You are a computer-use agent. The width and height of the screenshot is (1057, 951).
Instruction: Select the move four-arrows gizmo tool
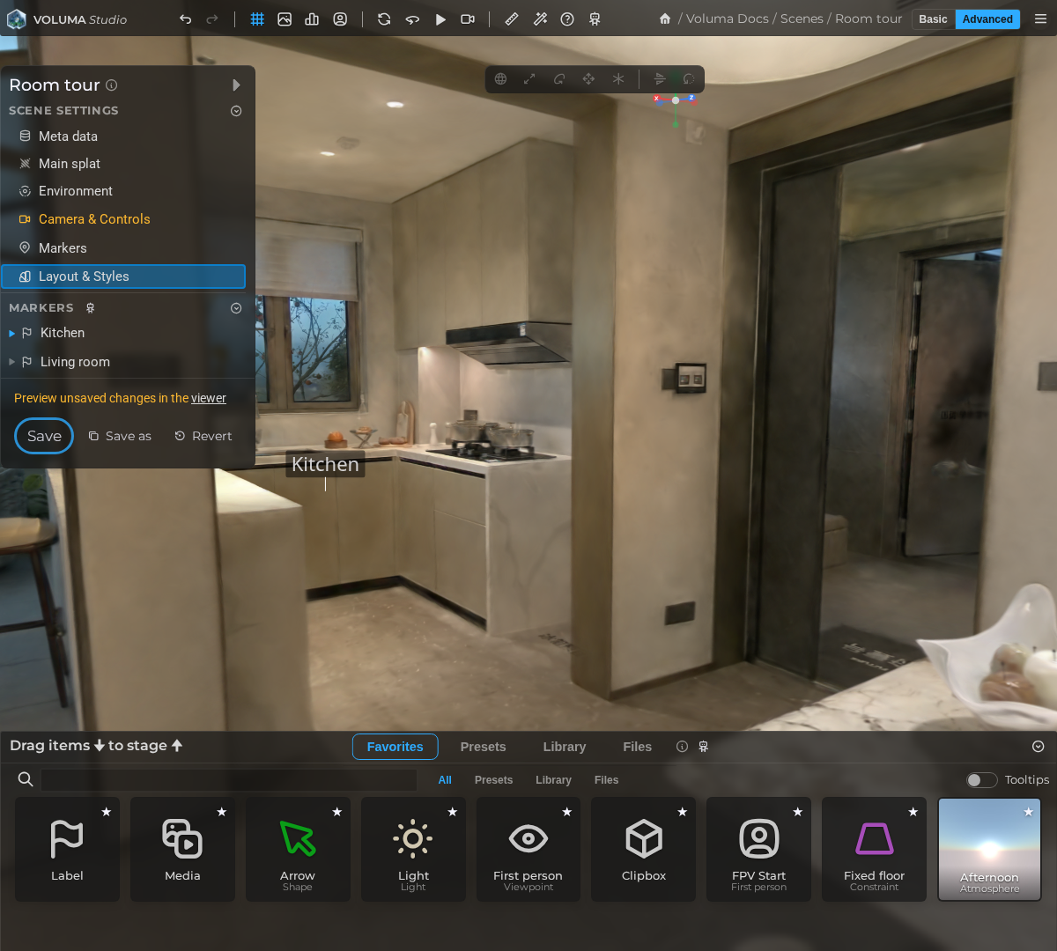(588, 78)
